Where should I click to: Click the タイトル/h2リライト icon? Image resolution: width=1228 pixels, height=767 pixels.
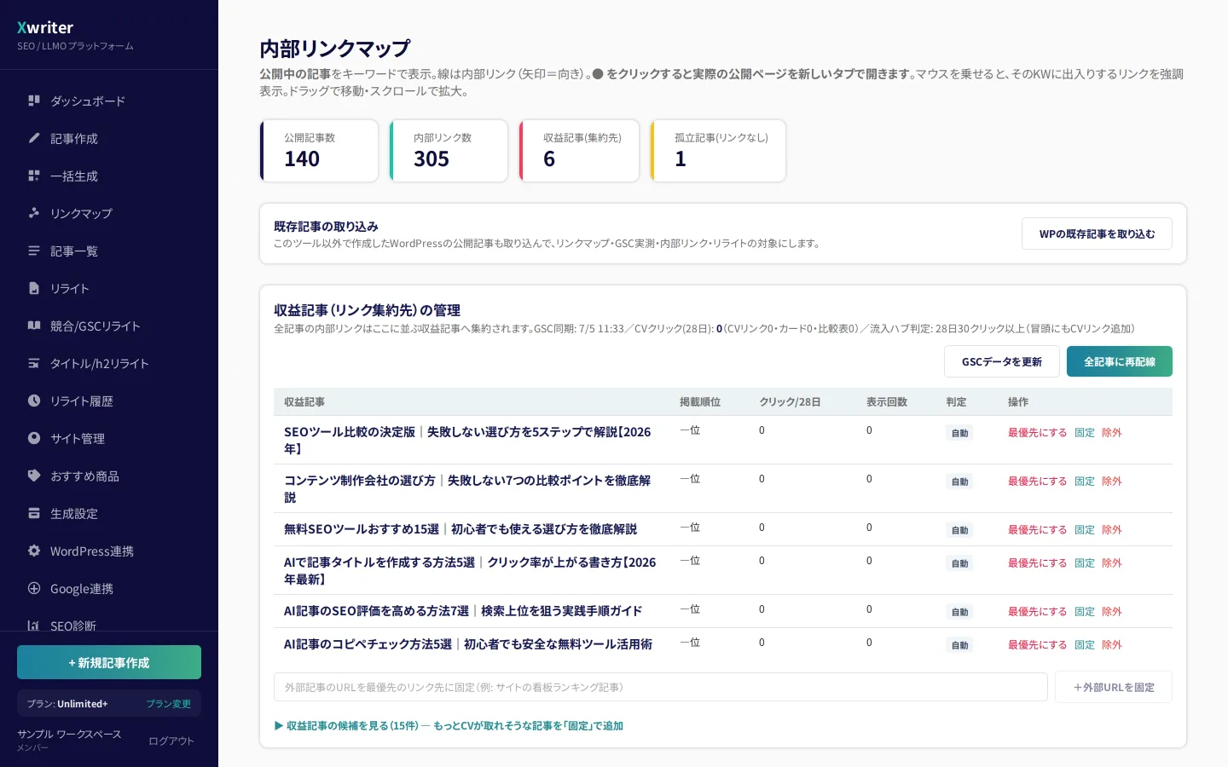[x=34, y=363]
